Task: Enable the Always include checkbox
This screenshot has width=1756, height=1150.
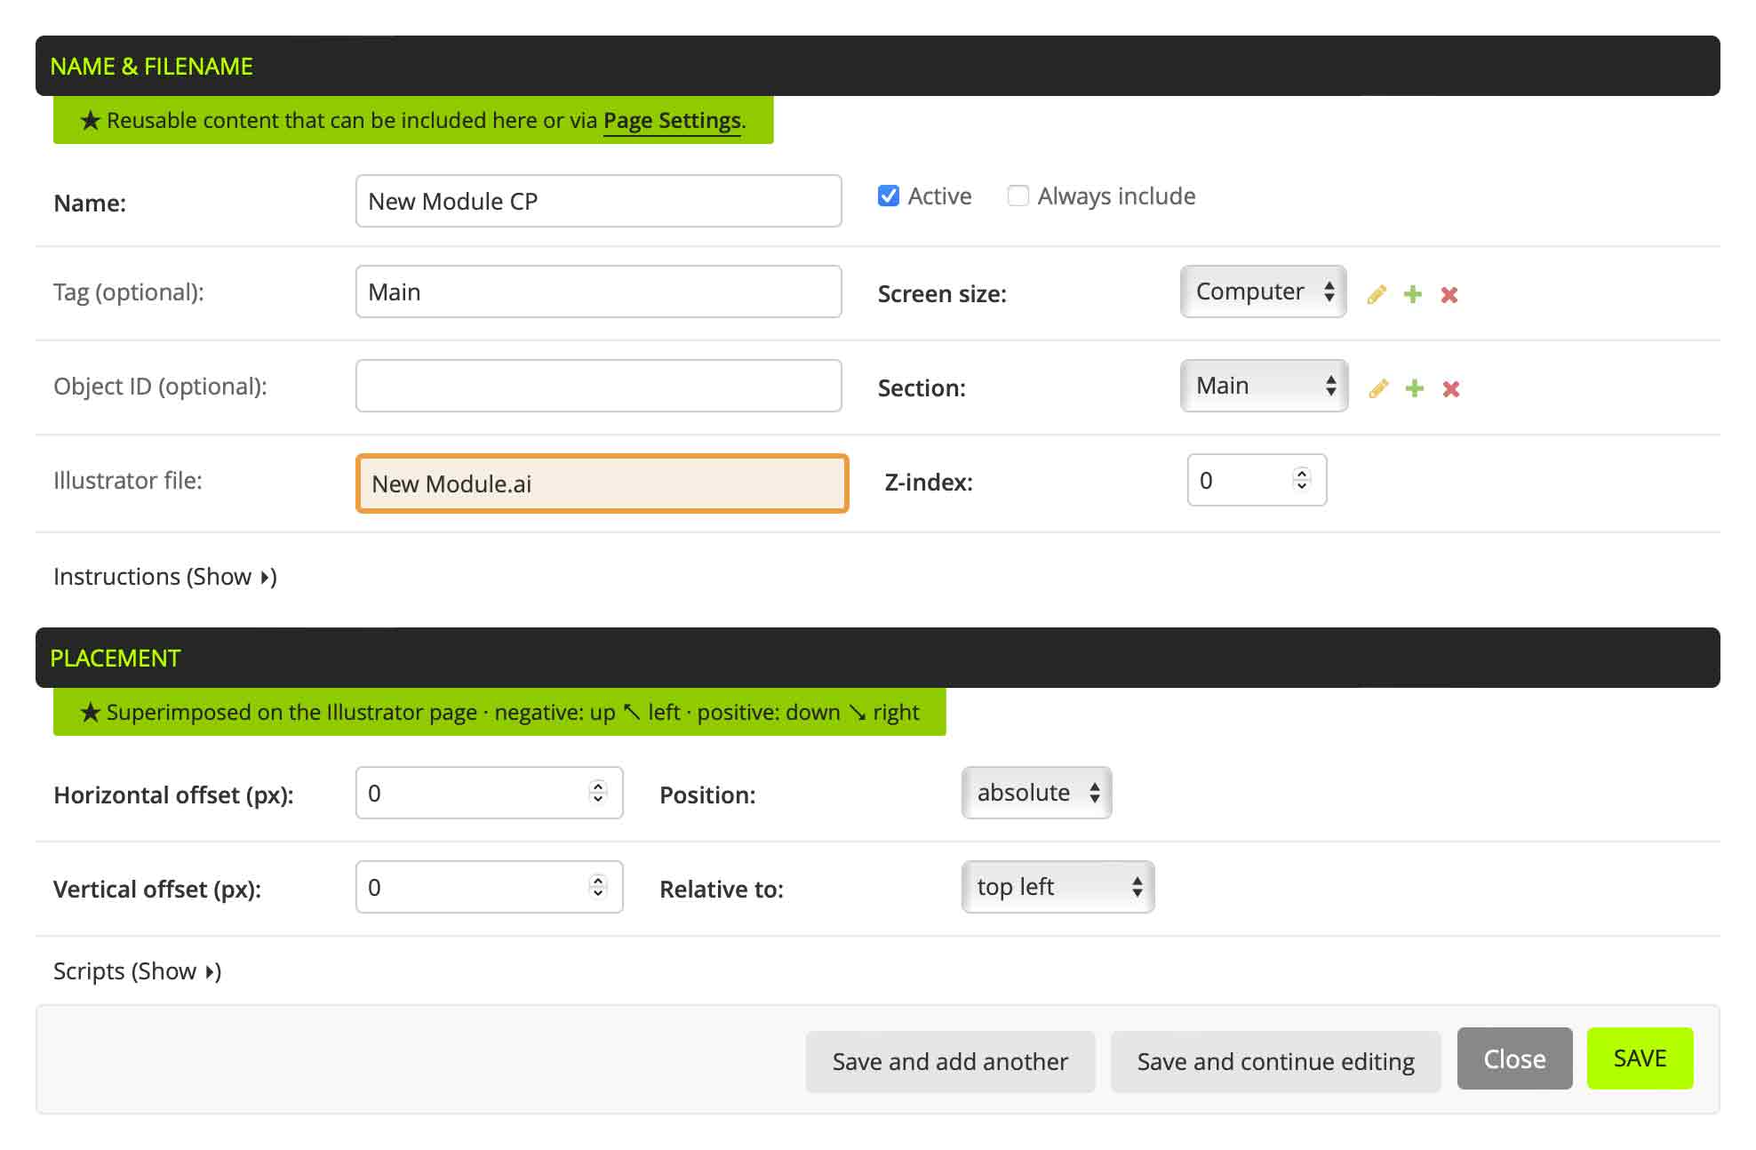Action: click(x=1018, y=196)
